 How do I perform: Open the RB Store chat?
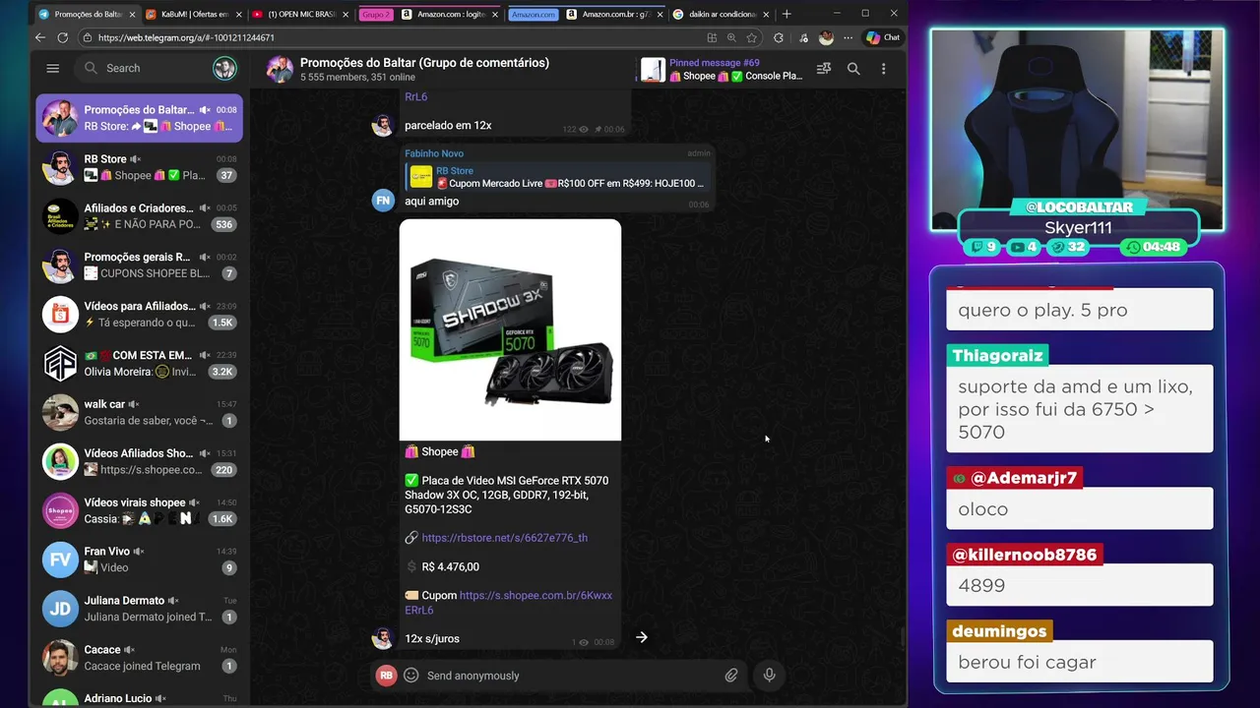[139, 167]
